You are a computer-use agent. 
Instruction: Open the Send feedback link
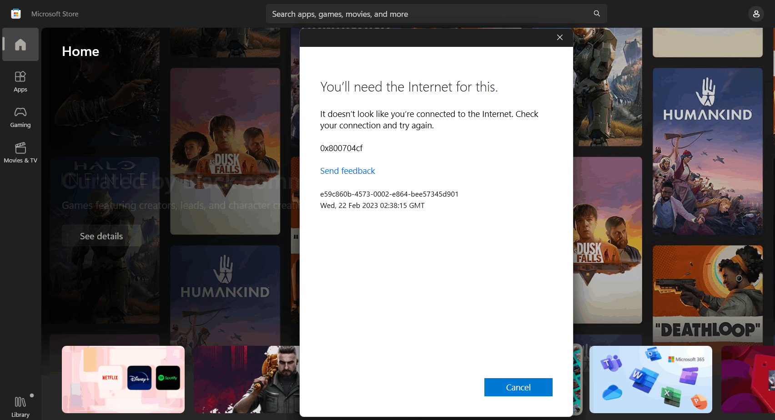(347, 171)
